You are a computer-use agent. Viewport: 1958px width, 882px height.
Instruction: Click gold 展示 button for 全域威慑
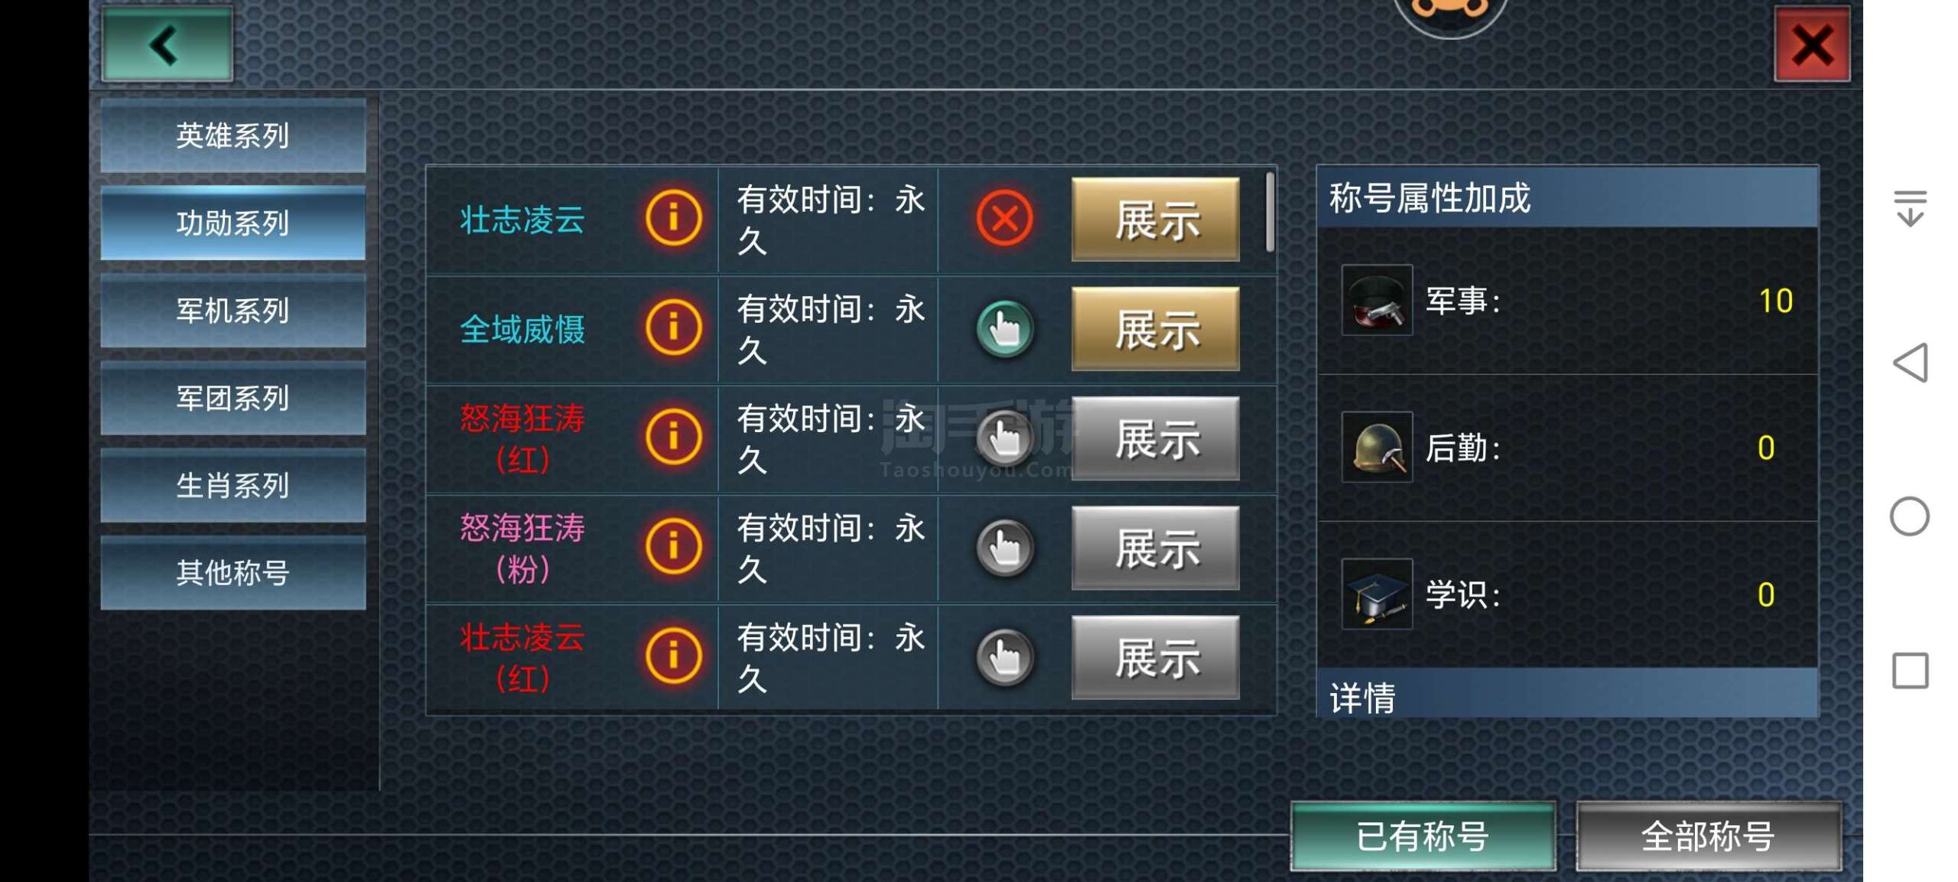point(1156,329)
